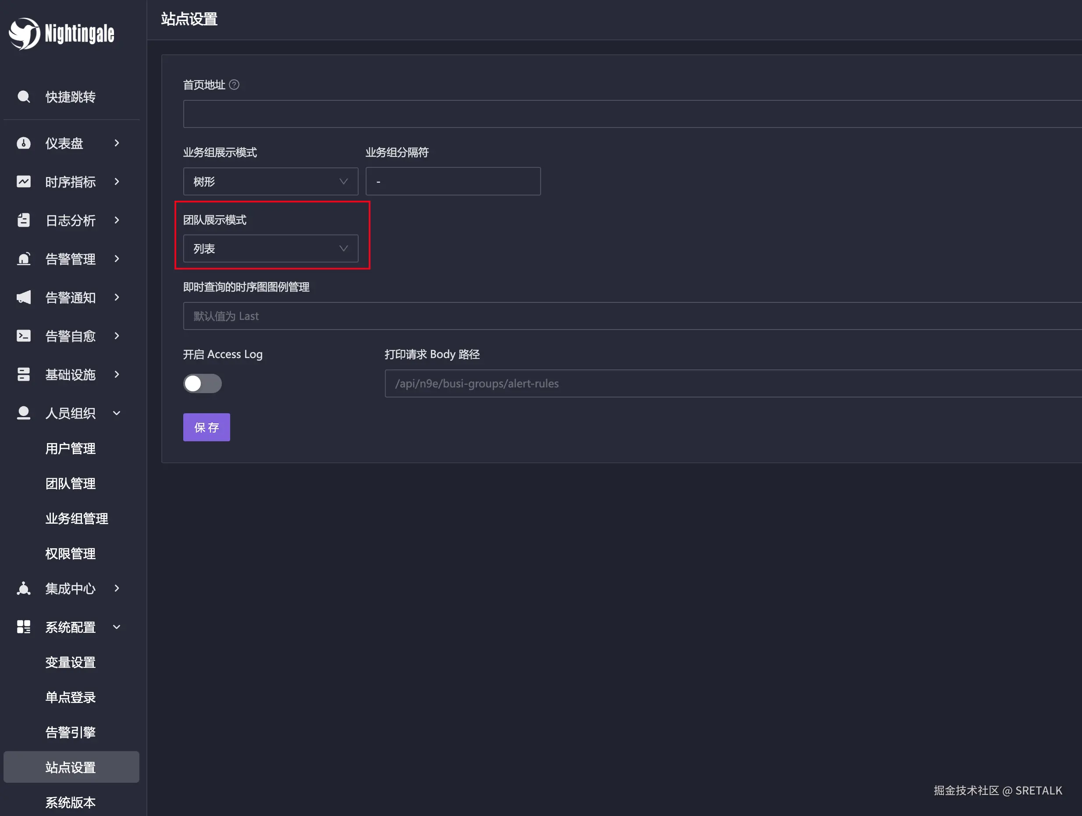Click the Nightingale logo icon
Image resolution: width=1082 pixels, height=816 pixels.
pos(24,33)
